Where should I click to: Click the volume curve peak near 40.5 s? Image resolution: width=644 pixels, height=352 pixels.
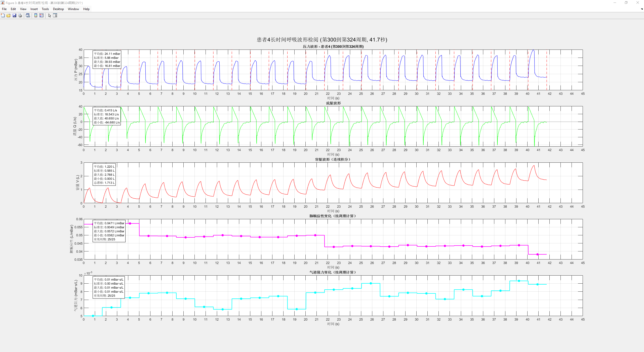pos(534,165)
